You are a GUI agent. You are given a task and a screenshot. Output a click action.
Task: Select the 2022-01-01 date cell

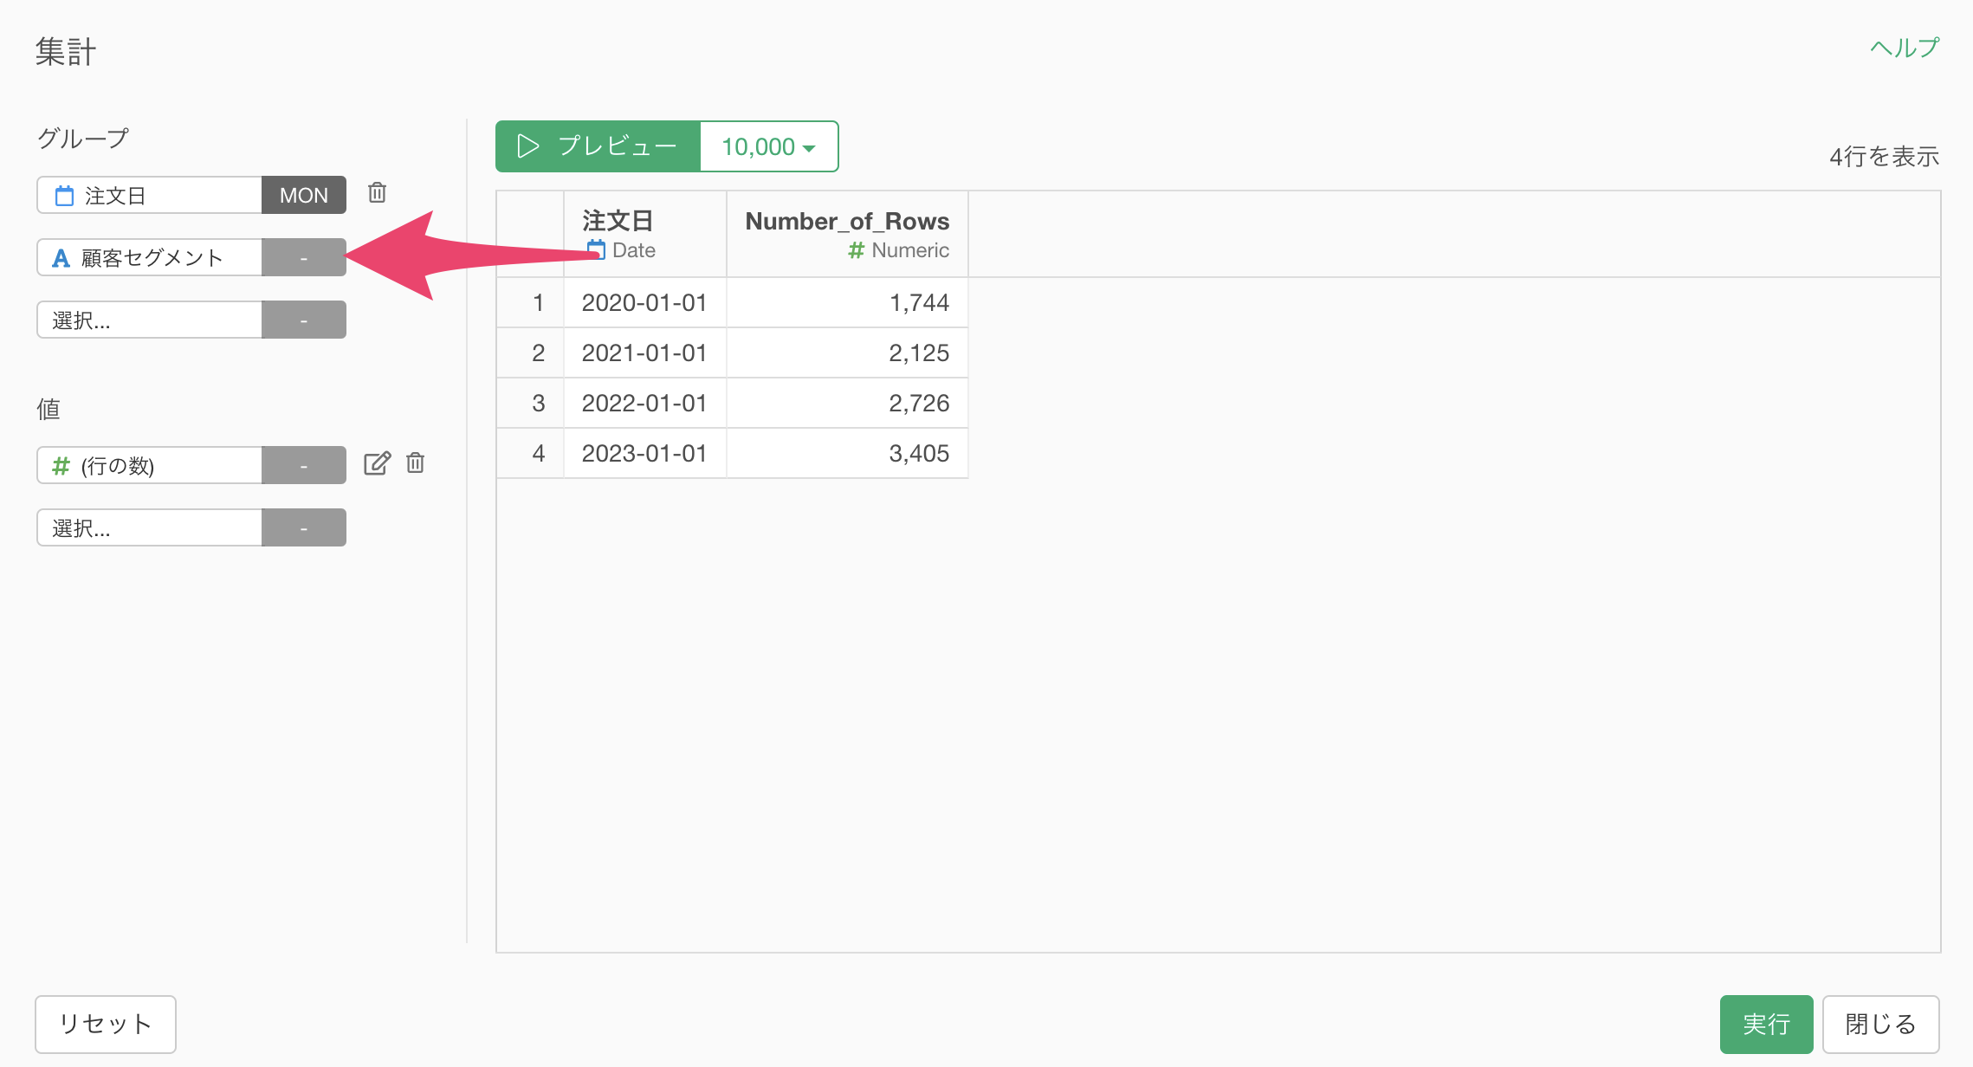tap(644, 403)
